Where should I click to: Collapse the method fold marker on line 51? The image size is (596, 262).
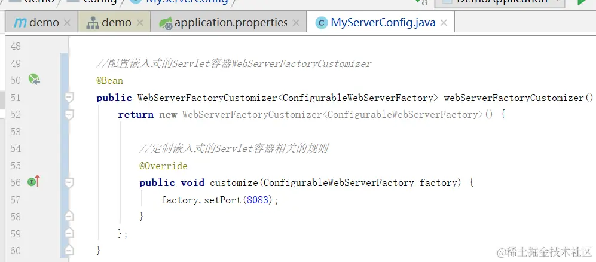(x=69, y=98)
